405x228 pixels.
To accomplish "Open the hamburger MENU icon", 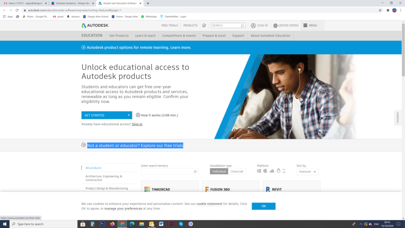I will (305, 25).
